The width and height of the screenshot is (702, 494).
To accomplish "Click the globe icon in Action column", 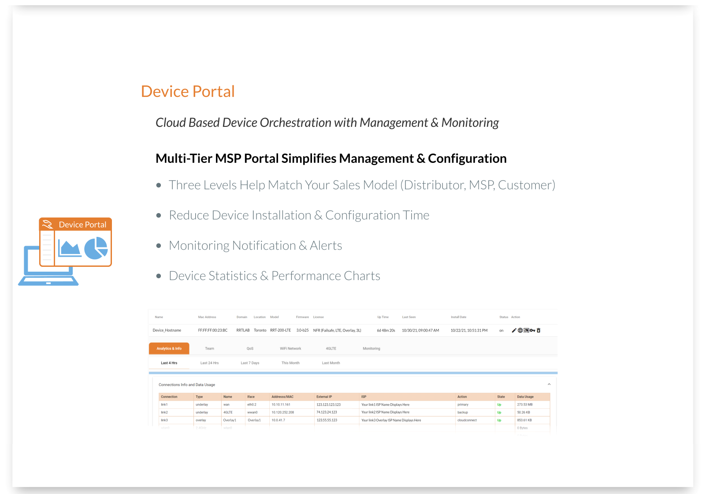I will tap(520, 330).
